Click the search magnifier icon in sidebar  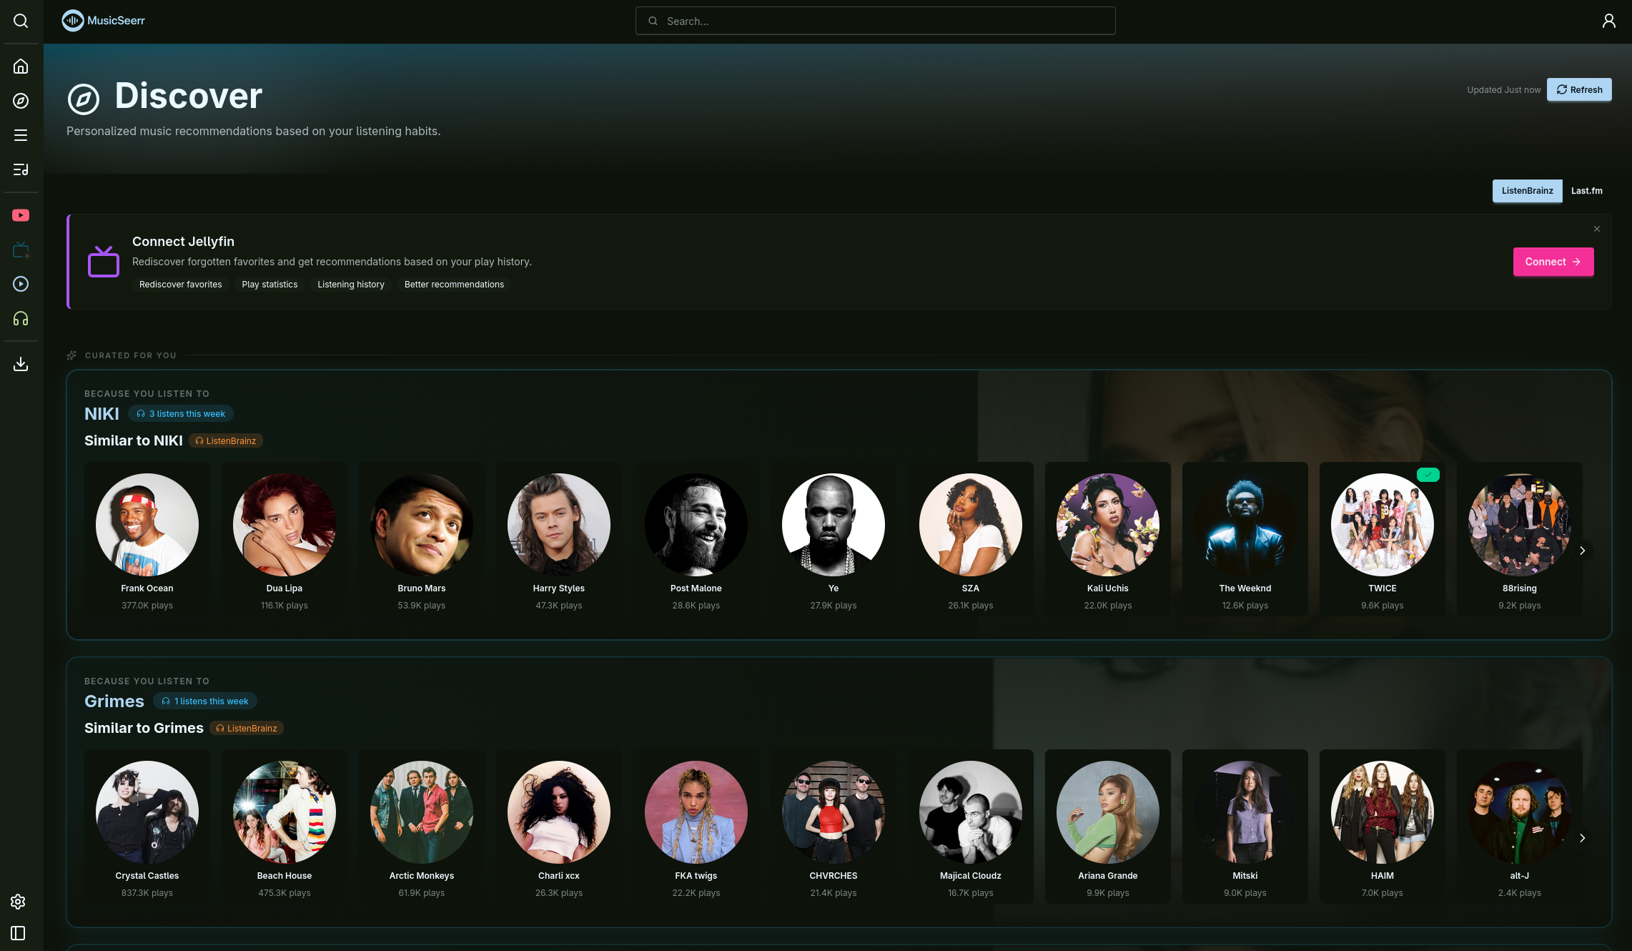click(21, 21)
